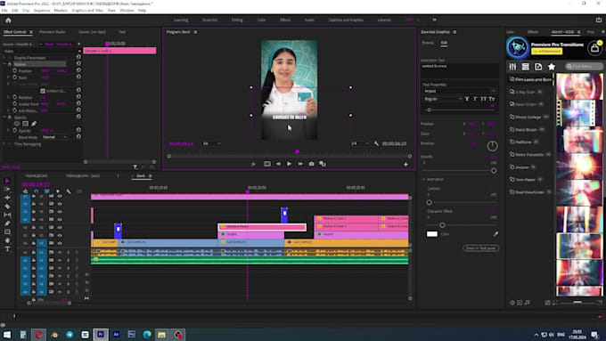This screenshot has width=606, height=341.
Task: Open the playback resolution dropdown showing 1/4
Action: click(359, 143)
